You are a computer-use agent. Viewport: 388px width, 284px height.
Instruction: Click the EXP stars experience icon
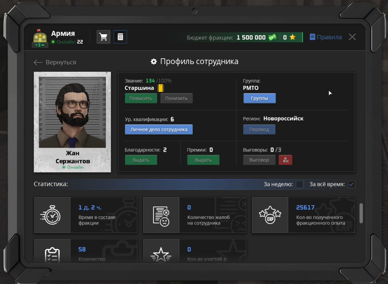pyautogui.click(x=270, y=215)
